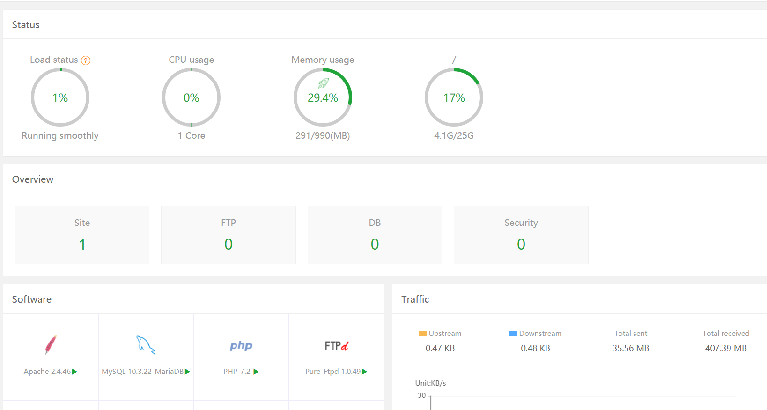Open the Apache feather logo icon
This screenshot has width=767, height=410.
pyautogui.click(x=51, y=345)
